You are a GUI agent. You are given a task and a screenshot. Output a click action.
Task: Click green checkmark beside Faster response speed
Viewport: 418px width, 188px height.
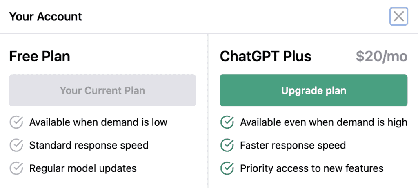pos(227,145)
